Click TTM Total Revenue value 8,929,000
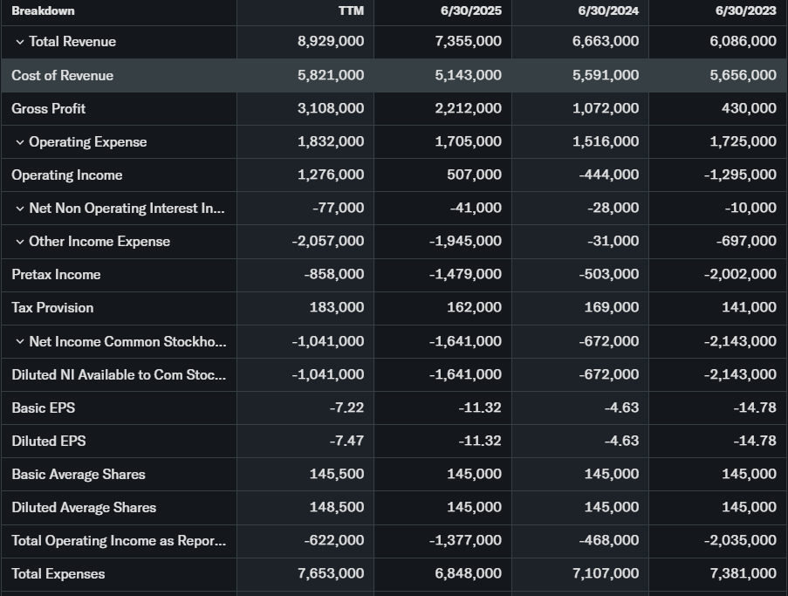 (x=331, y=42)
